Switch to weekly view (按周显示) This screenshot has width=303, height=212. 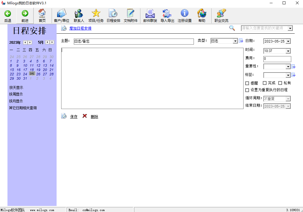tap(16, 94)
